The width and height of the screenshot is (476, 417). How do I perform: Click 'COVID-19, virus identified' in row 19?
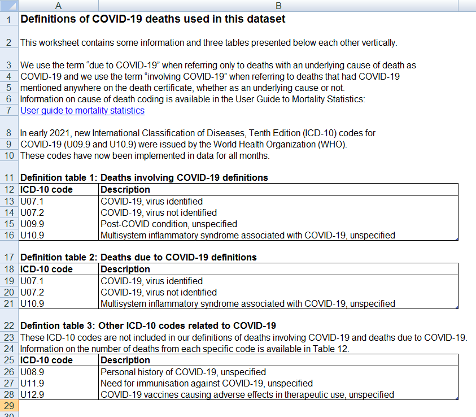pos(278,281)
